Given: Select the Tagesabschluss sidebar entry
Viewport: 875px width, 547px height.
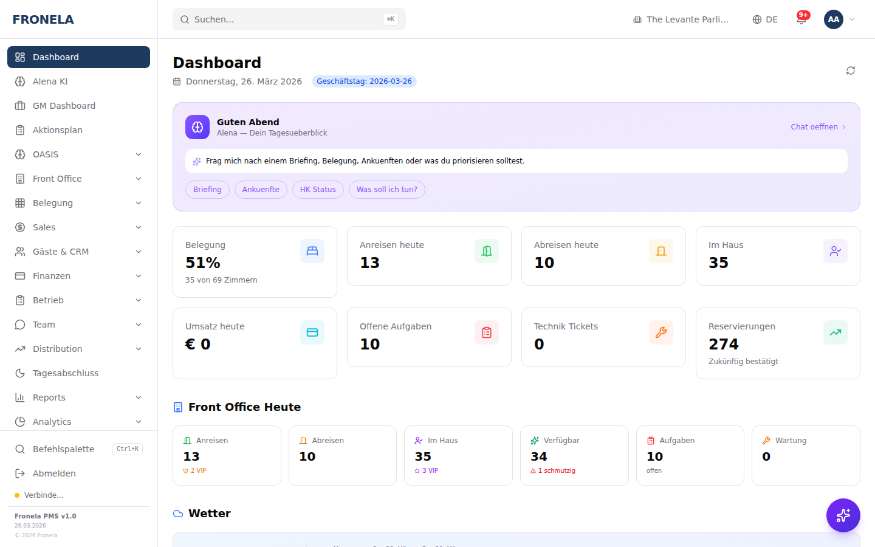Looking at the screenshot, I should coord(66,373).
